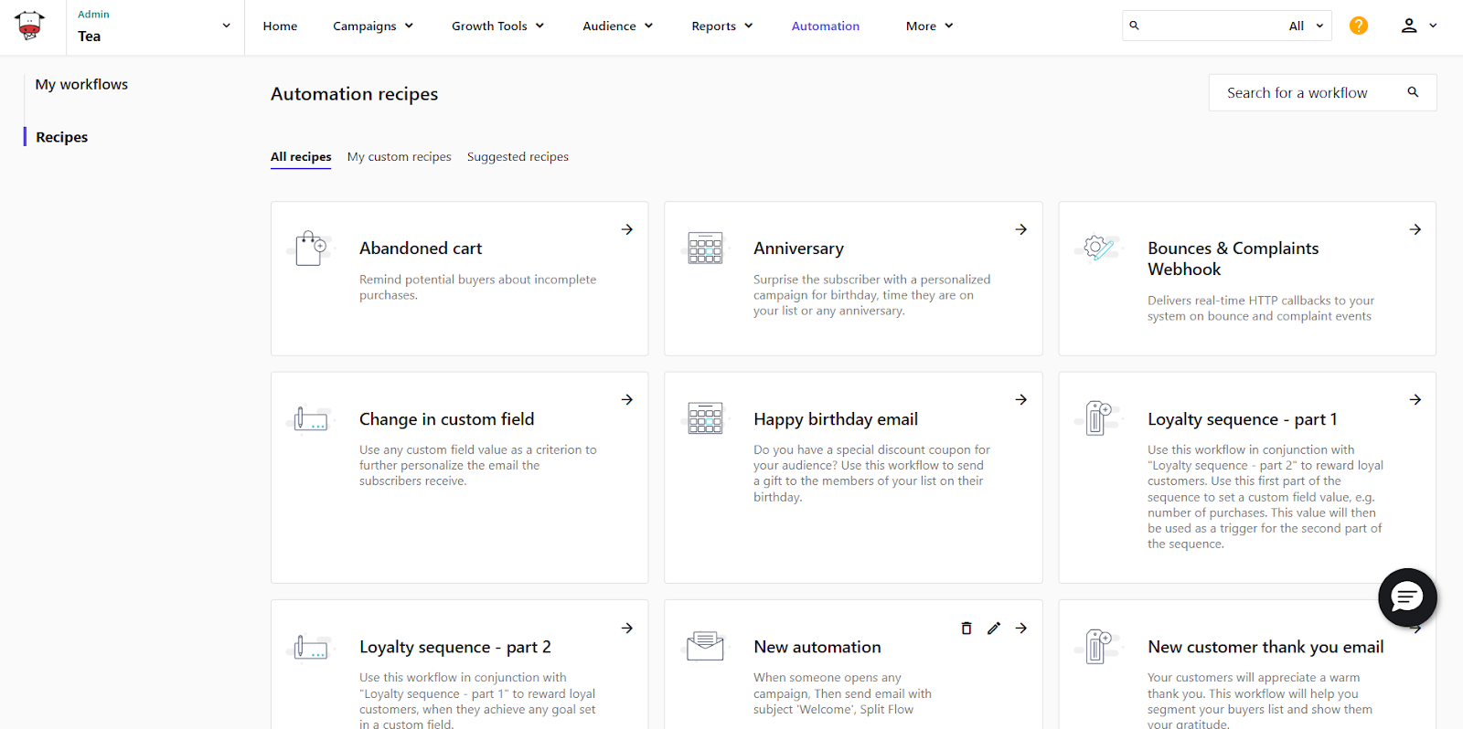Open Loyalty sequence part 1 arrow
This screenshot has height=729, width=1463.
pyautogui.click(x=1415, y=399)
